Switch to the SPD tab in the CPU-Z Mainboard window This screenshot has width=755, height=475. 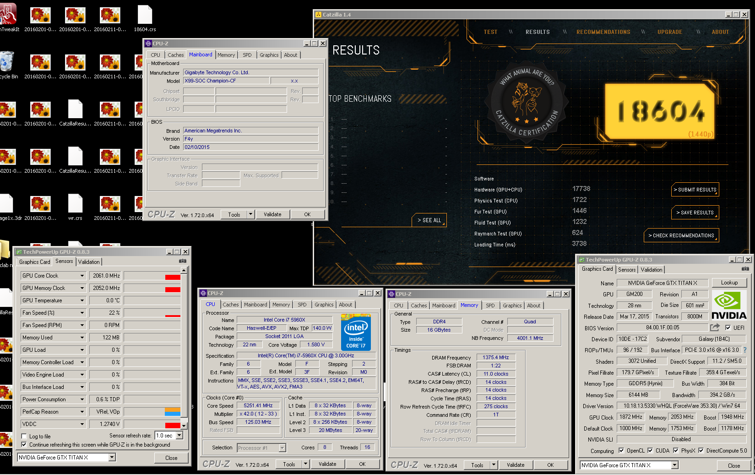click(247, 55)
